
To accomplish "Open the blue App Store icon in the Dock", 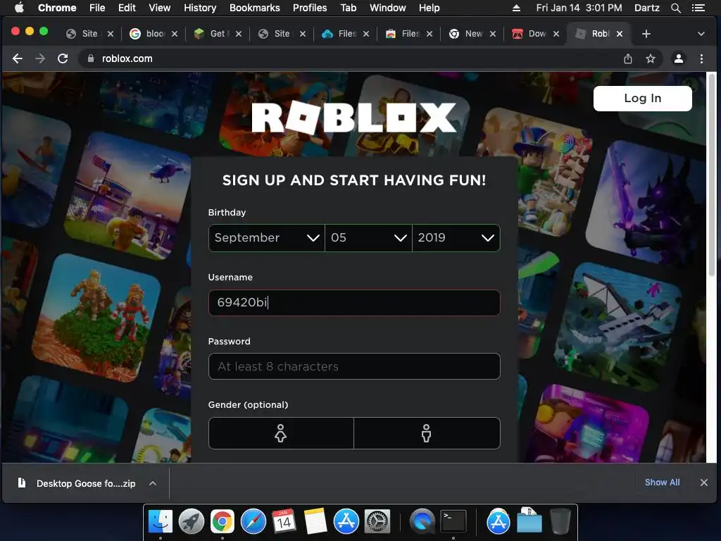I will click(x=346, y=521).
